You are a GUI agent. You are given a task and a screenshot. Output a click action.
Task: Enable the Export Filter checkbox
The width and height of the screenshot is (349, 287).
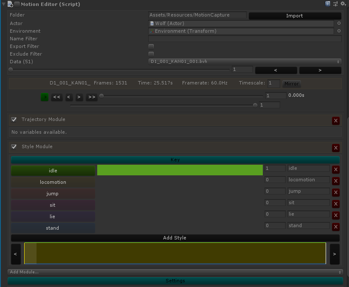pyautogui.click(x=151, y=46)
